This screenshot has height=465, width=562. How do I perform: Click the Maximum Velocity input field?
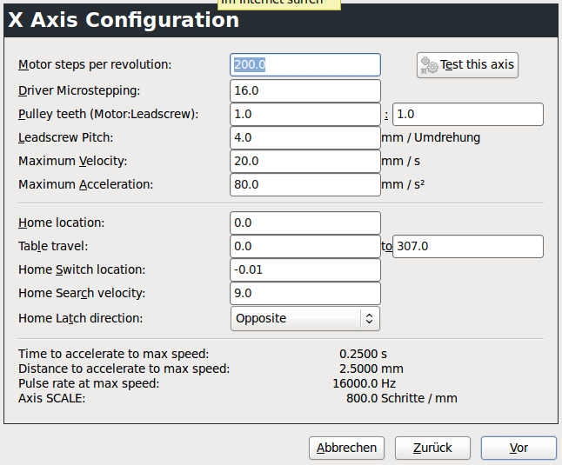305,161
